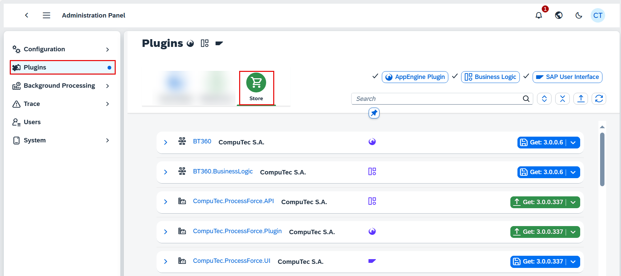Open System in the sidebar
The width and height of the screenshot is (621, 276).
pos(63,140)
